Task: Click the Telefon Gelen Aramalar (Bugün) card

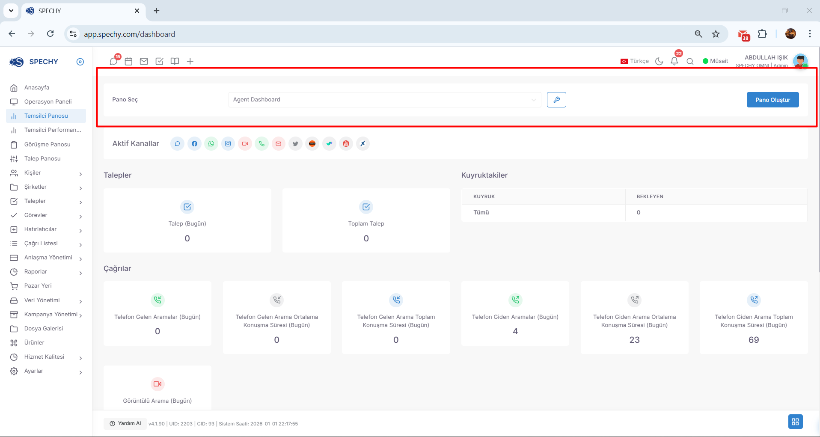Action: coord(157,313)
